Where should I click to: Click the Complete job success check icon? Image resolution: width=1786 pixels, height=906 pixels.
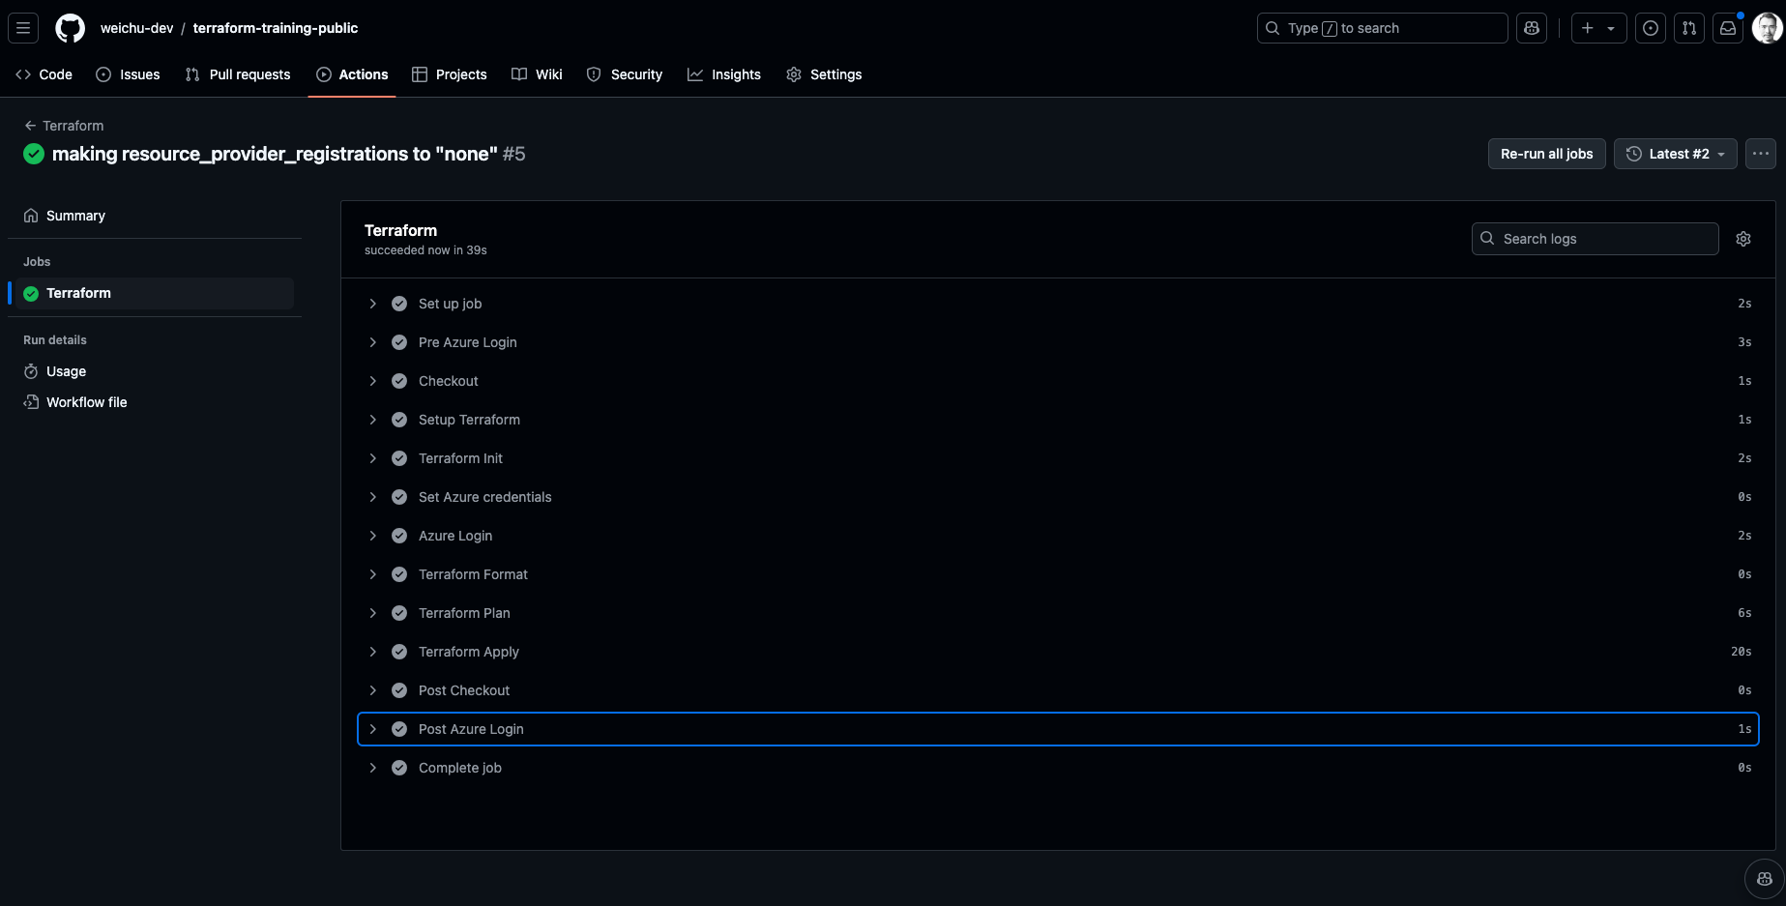399,768
